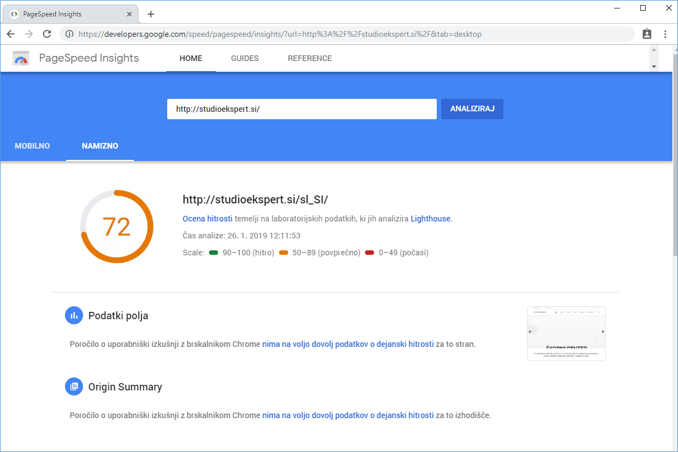Click the Origin Summary icon

[73, 387]
